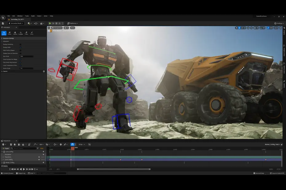Toggle Display Axes on Selection checkbox
This screenshot has width=286, height=190.
20,53
